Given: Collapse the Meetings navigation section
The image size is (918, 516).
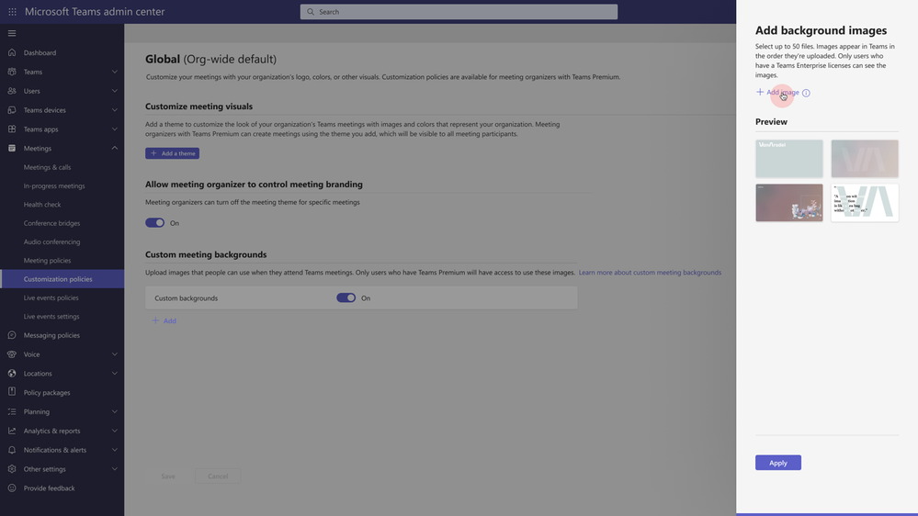Looking at the screenshot, I should tap(115, 149).
